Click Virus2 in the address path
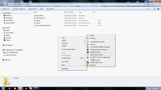 (x=26, y=4)
